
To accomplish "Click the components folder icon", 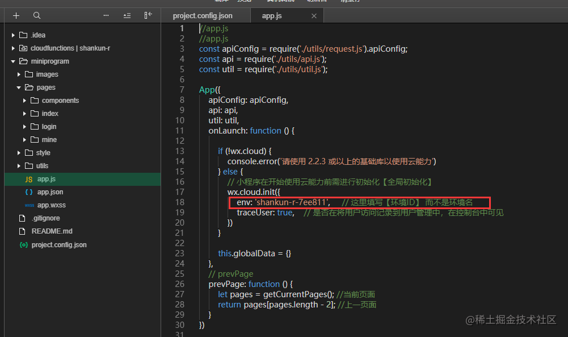I will tap(35, 100).
